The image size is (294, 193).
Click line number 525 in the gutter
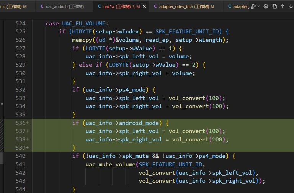20,31
